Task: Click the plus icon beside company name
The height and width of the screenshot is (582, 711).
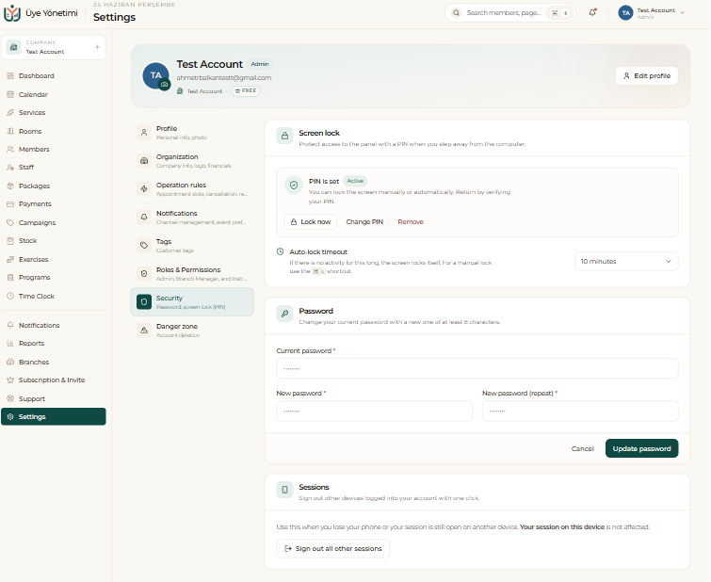Action: [x=97, y=47]
